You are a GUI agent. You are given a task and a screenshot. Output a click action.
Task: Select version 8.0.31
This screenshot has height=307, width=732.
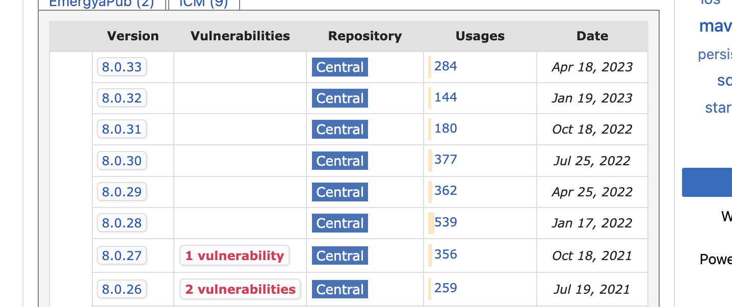point(121,129)
